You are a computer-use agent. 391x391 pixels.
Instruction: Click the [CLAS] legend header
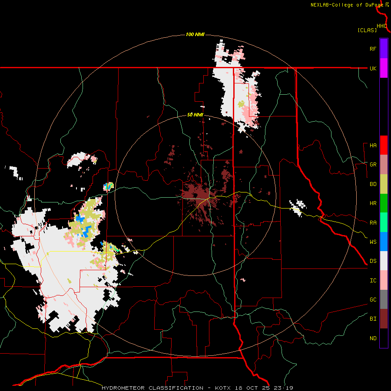(x=367, y=30)
